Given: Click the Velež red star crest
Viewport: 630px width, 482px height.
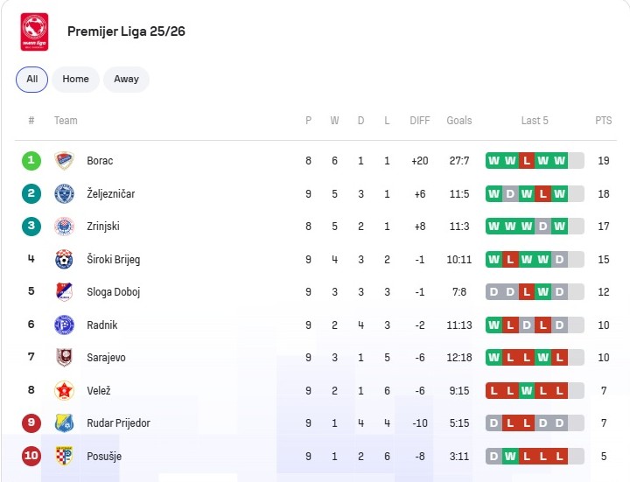Looking at the screenshot, I should point(64,390).
